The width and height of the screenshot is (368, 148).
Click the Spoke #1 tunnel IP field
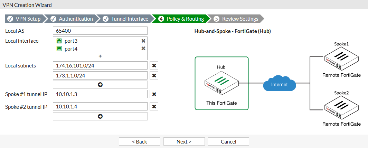(100, 94)
